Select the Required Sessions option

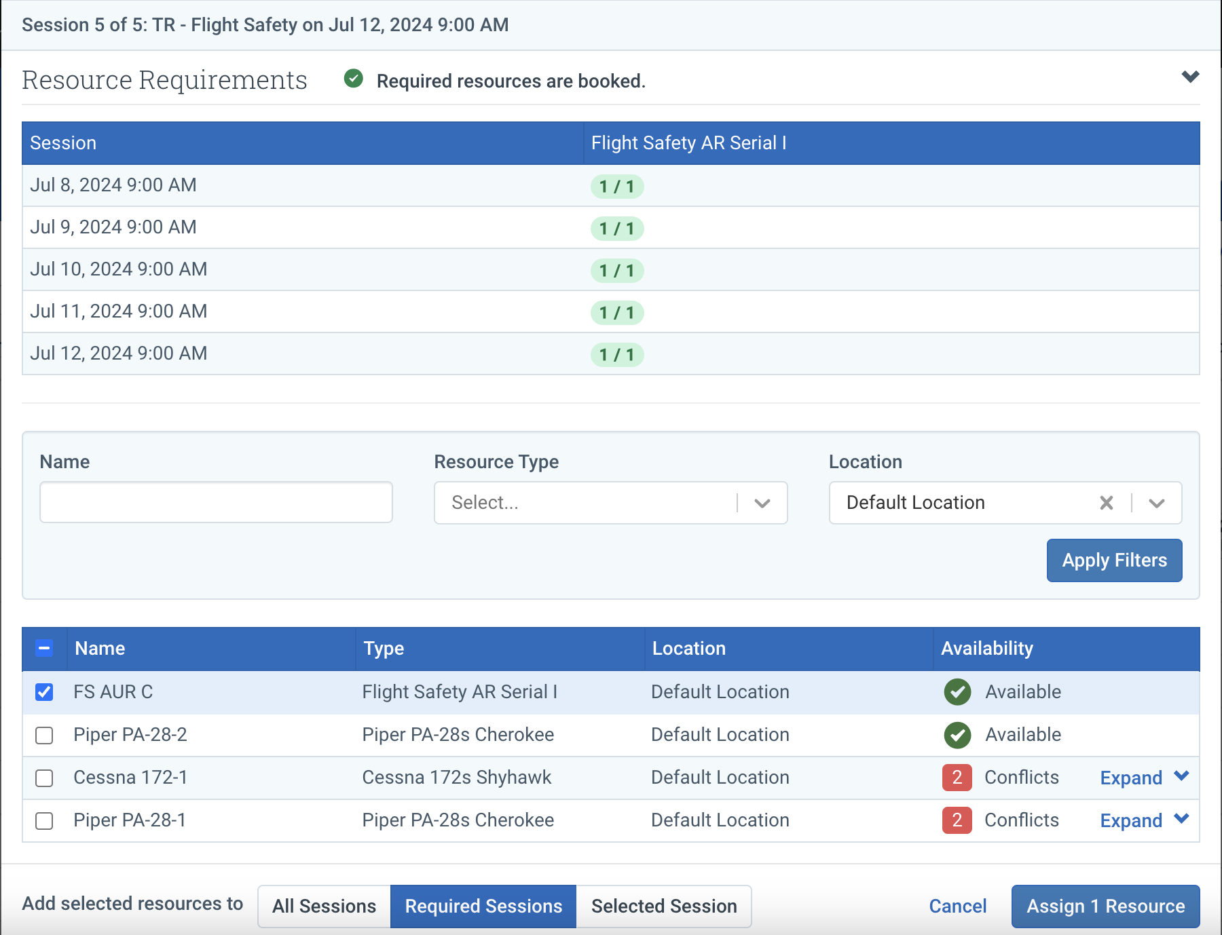[483, 907]
